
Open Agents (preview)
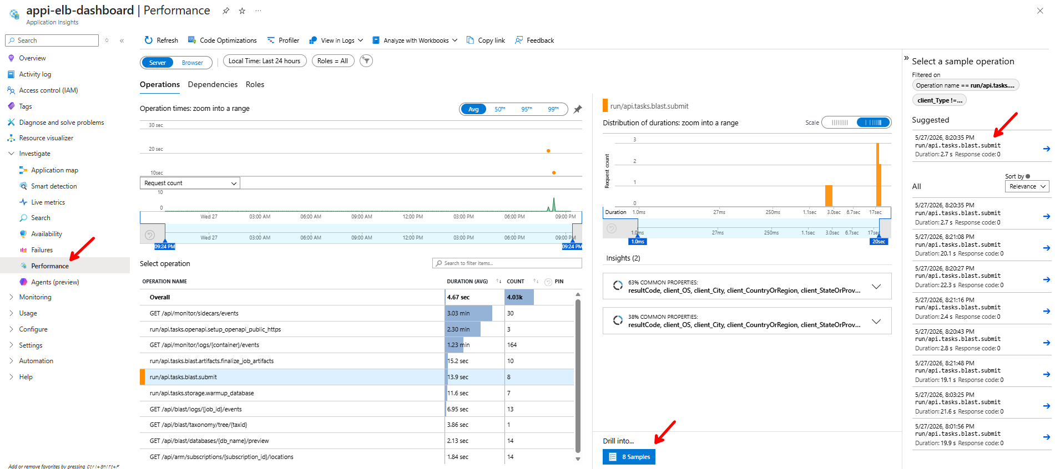click(x=55, y=282)
